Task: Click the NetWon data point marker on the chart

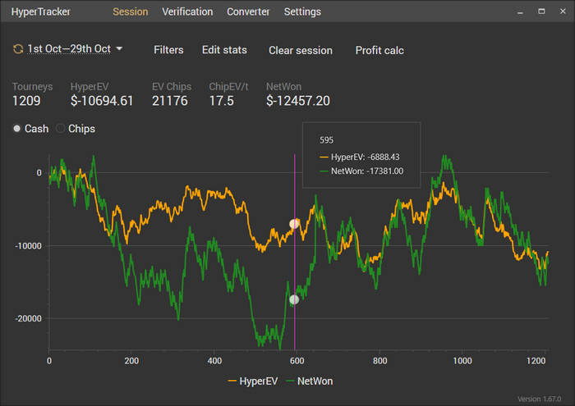Action: pyautogui.click(x=294, y=299)
